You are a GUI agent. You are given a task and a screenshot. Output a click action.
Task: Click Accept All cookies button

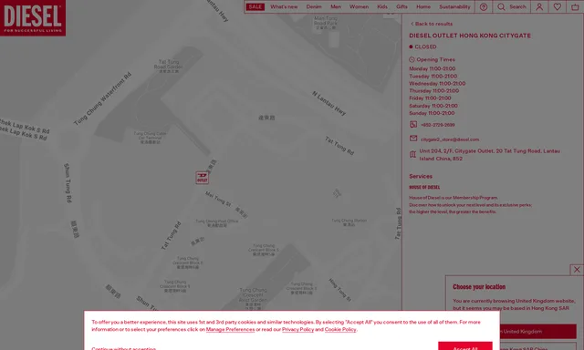(464, 346)
